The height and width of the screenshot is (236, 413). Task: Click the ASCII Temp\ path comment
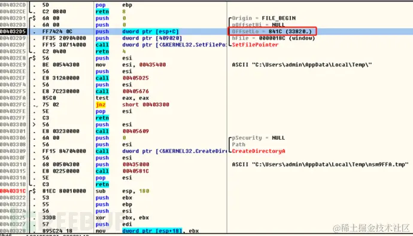(302, 65)
